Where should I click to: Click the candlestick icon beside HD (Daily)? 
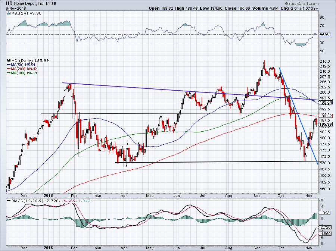click(x=9, y=60)
